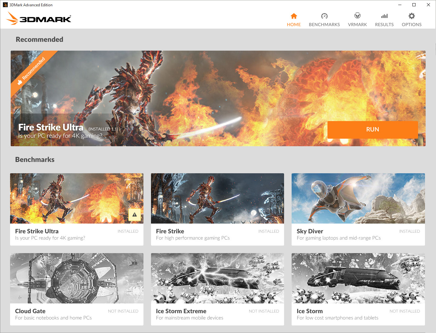Choose the Ice Storm Extreme benchmark tile
This screenshot has height=333, width=436.
[x=217, y=278]
